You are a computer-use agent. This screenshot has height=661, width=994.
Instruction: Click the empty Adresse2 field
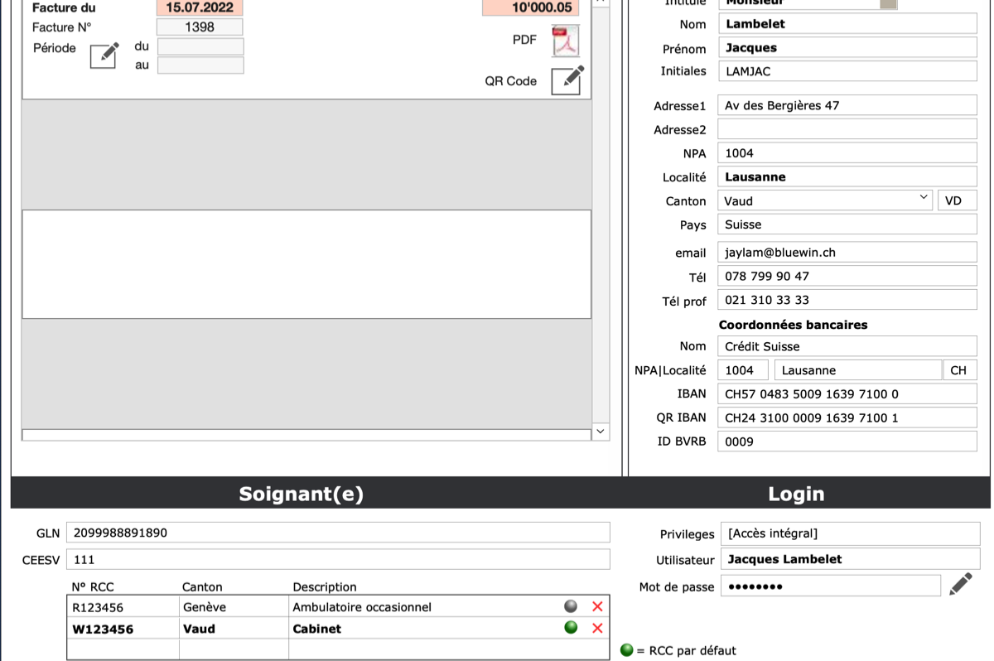847,129
